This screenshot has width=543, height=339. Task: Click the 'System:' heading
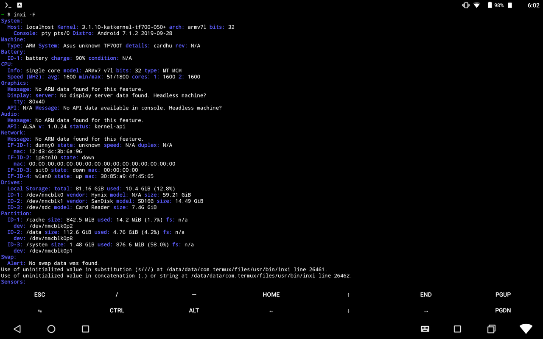12,21
